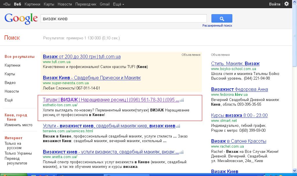Click terraviva.com.ua/services.html URL
This screenshot has height=176, width=297.
68,131
